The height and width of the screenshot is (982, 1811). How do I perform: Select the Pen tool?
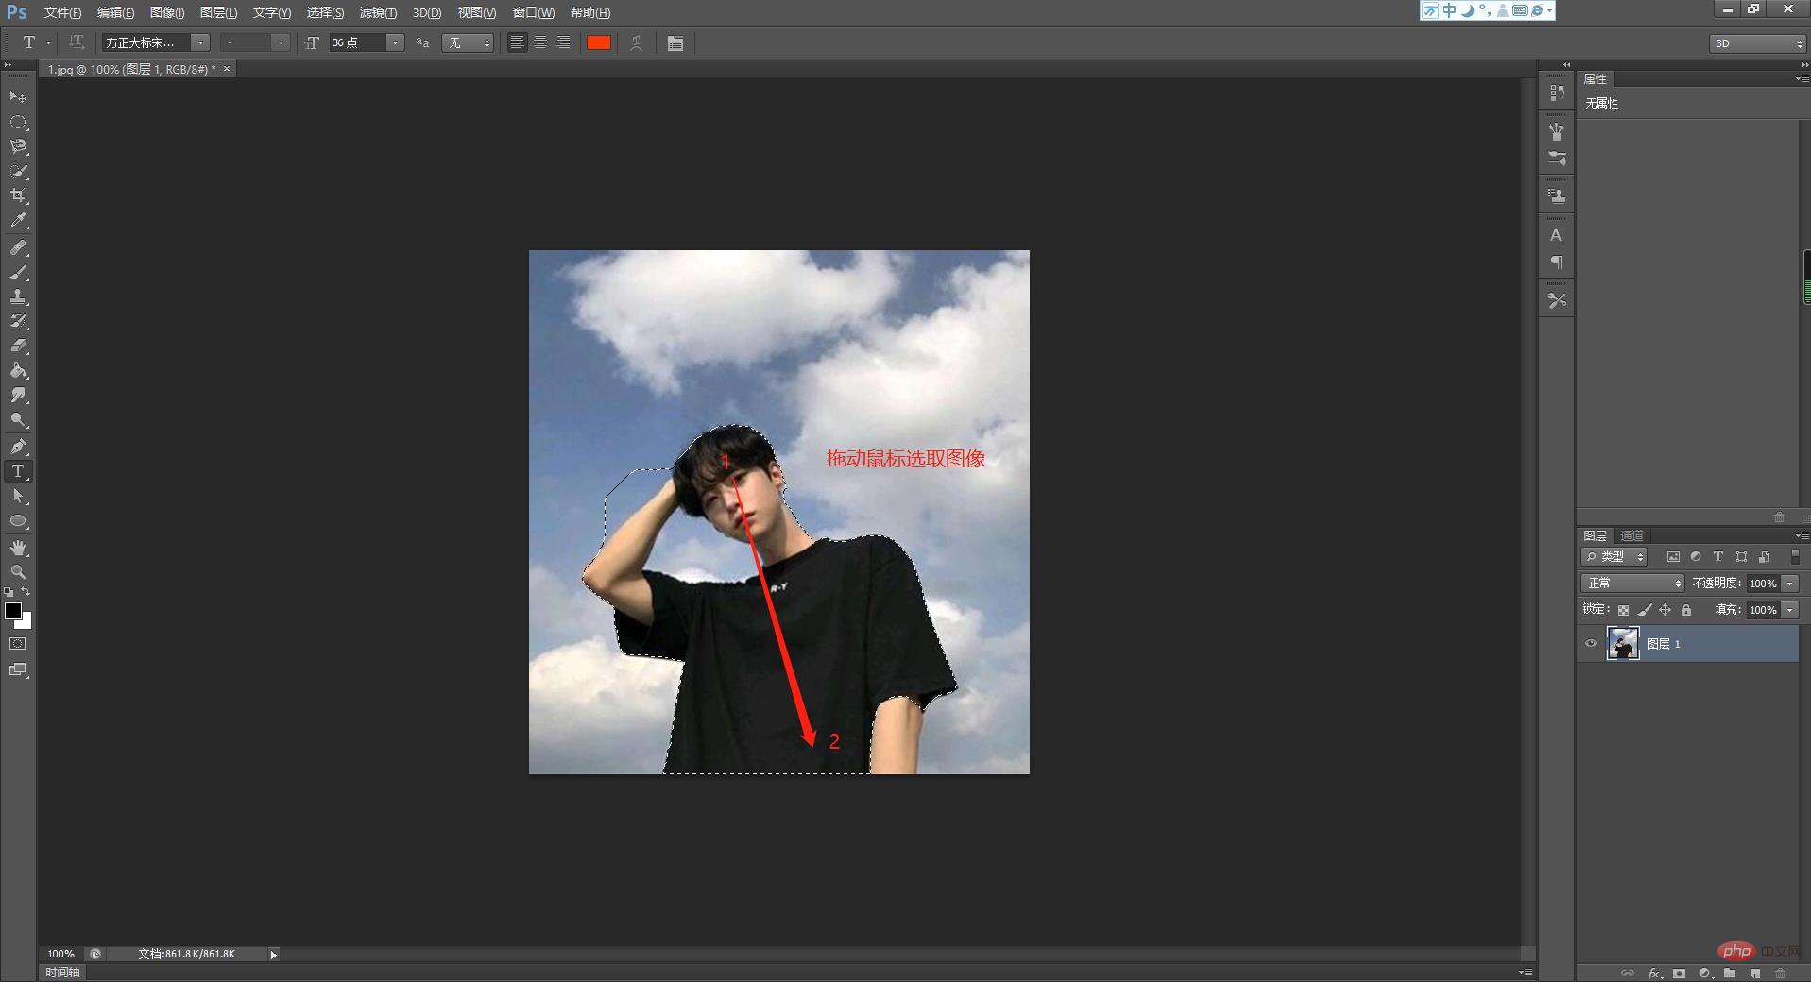tap(18, 446)
